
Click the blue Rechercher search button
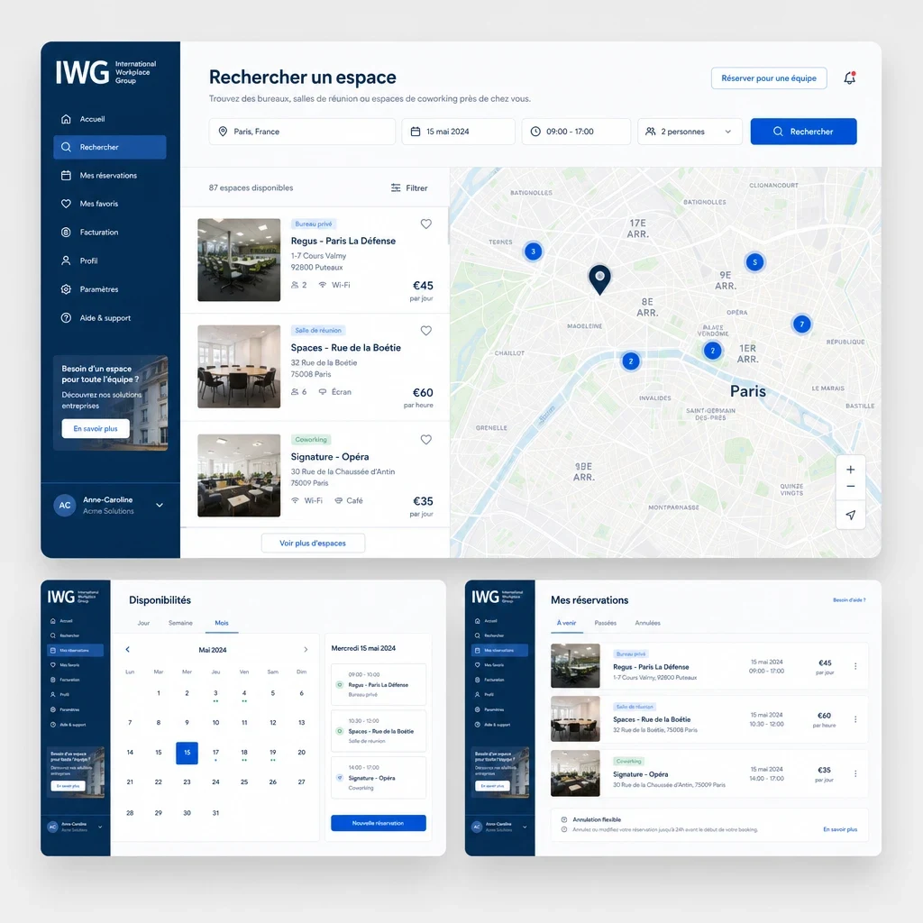803,132
